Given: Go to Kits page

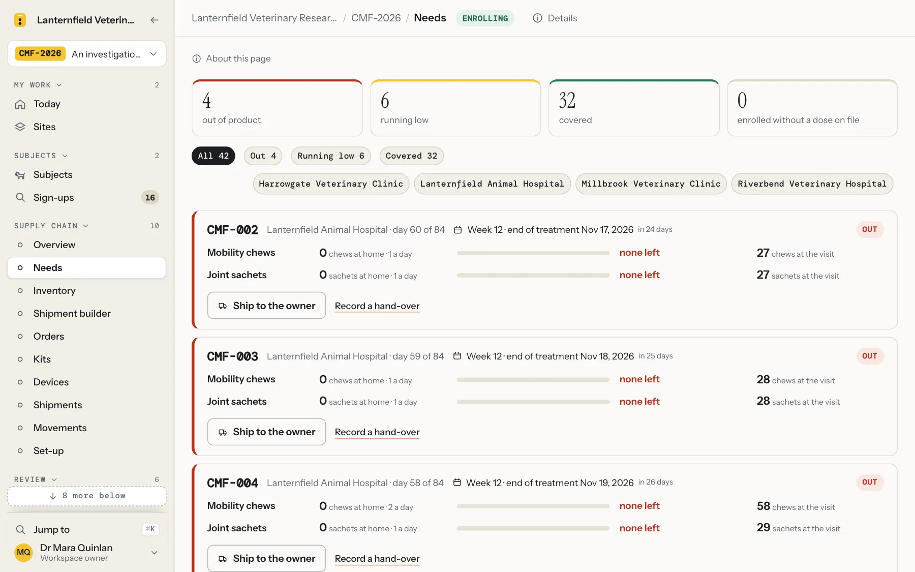Looking at the screenshot, I should coord(87,359).
